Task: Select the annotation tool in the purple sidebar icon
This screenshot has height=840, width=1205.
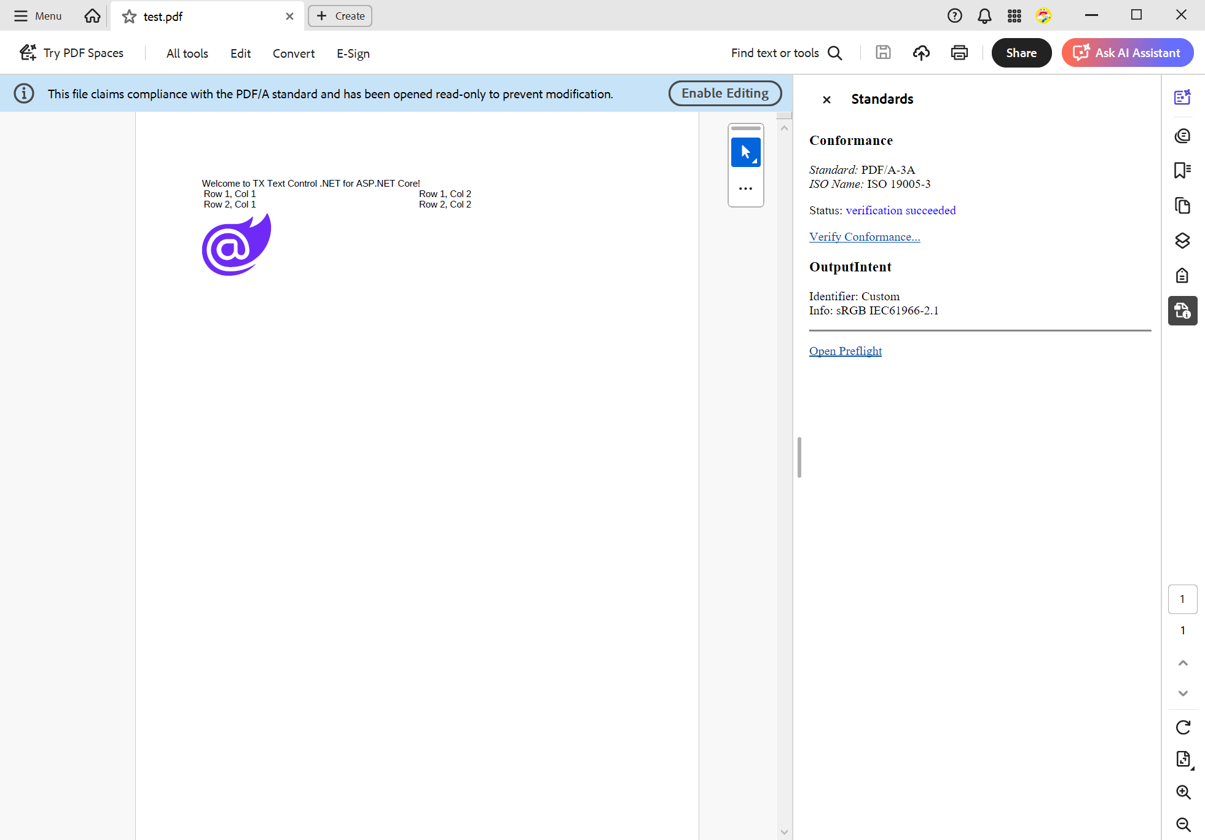Action: click(x=1182, y=97)
